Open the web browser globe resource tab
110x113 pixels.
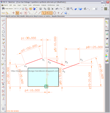(107, 34)
